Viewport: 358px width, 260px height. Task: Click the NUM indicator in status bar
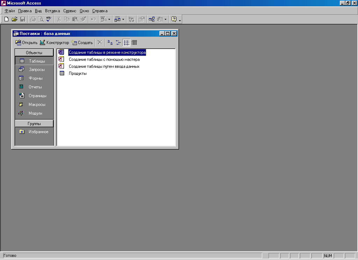pos(328,256)
